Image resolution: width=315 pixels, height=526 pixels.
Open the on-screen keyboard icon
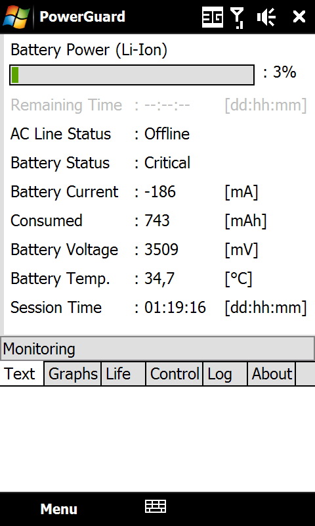tap(156, 506)
